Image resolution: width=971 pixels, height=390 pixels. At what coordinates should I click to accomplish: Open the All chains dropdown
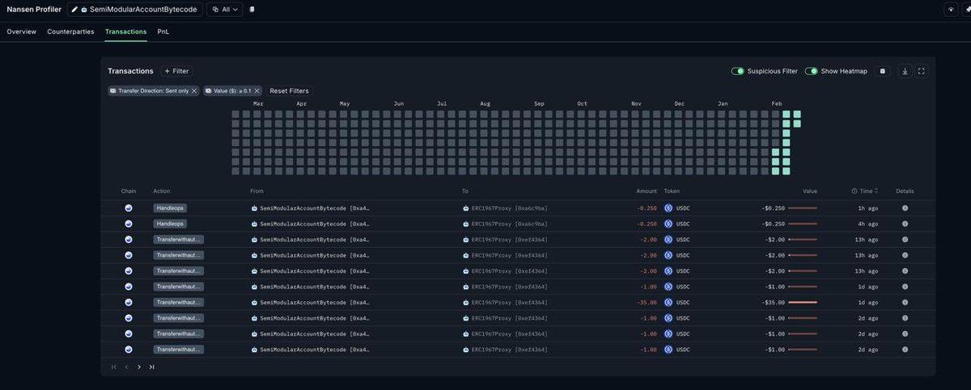(x=226, y=10)
